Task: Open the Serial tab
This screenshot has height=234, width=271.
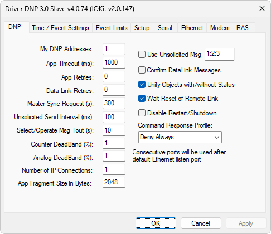Action: [165, 28]
